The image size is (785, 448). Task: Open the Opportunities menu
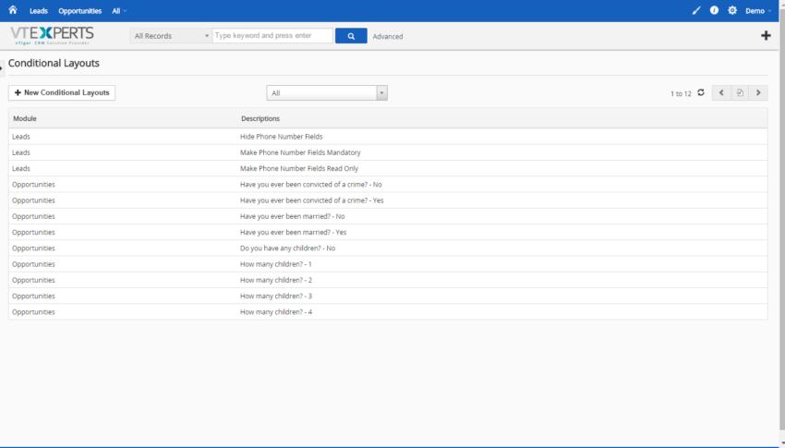[80, 11]
